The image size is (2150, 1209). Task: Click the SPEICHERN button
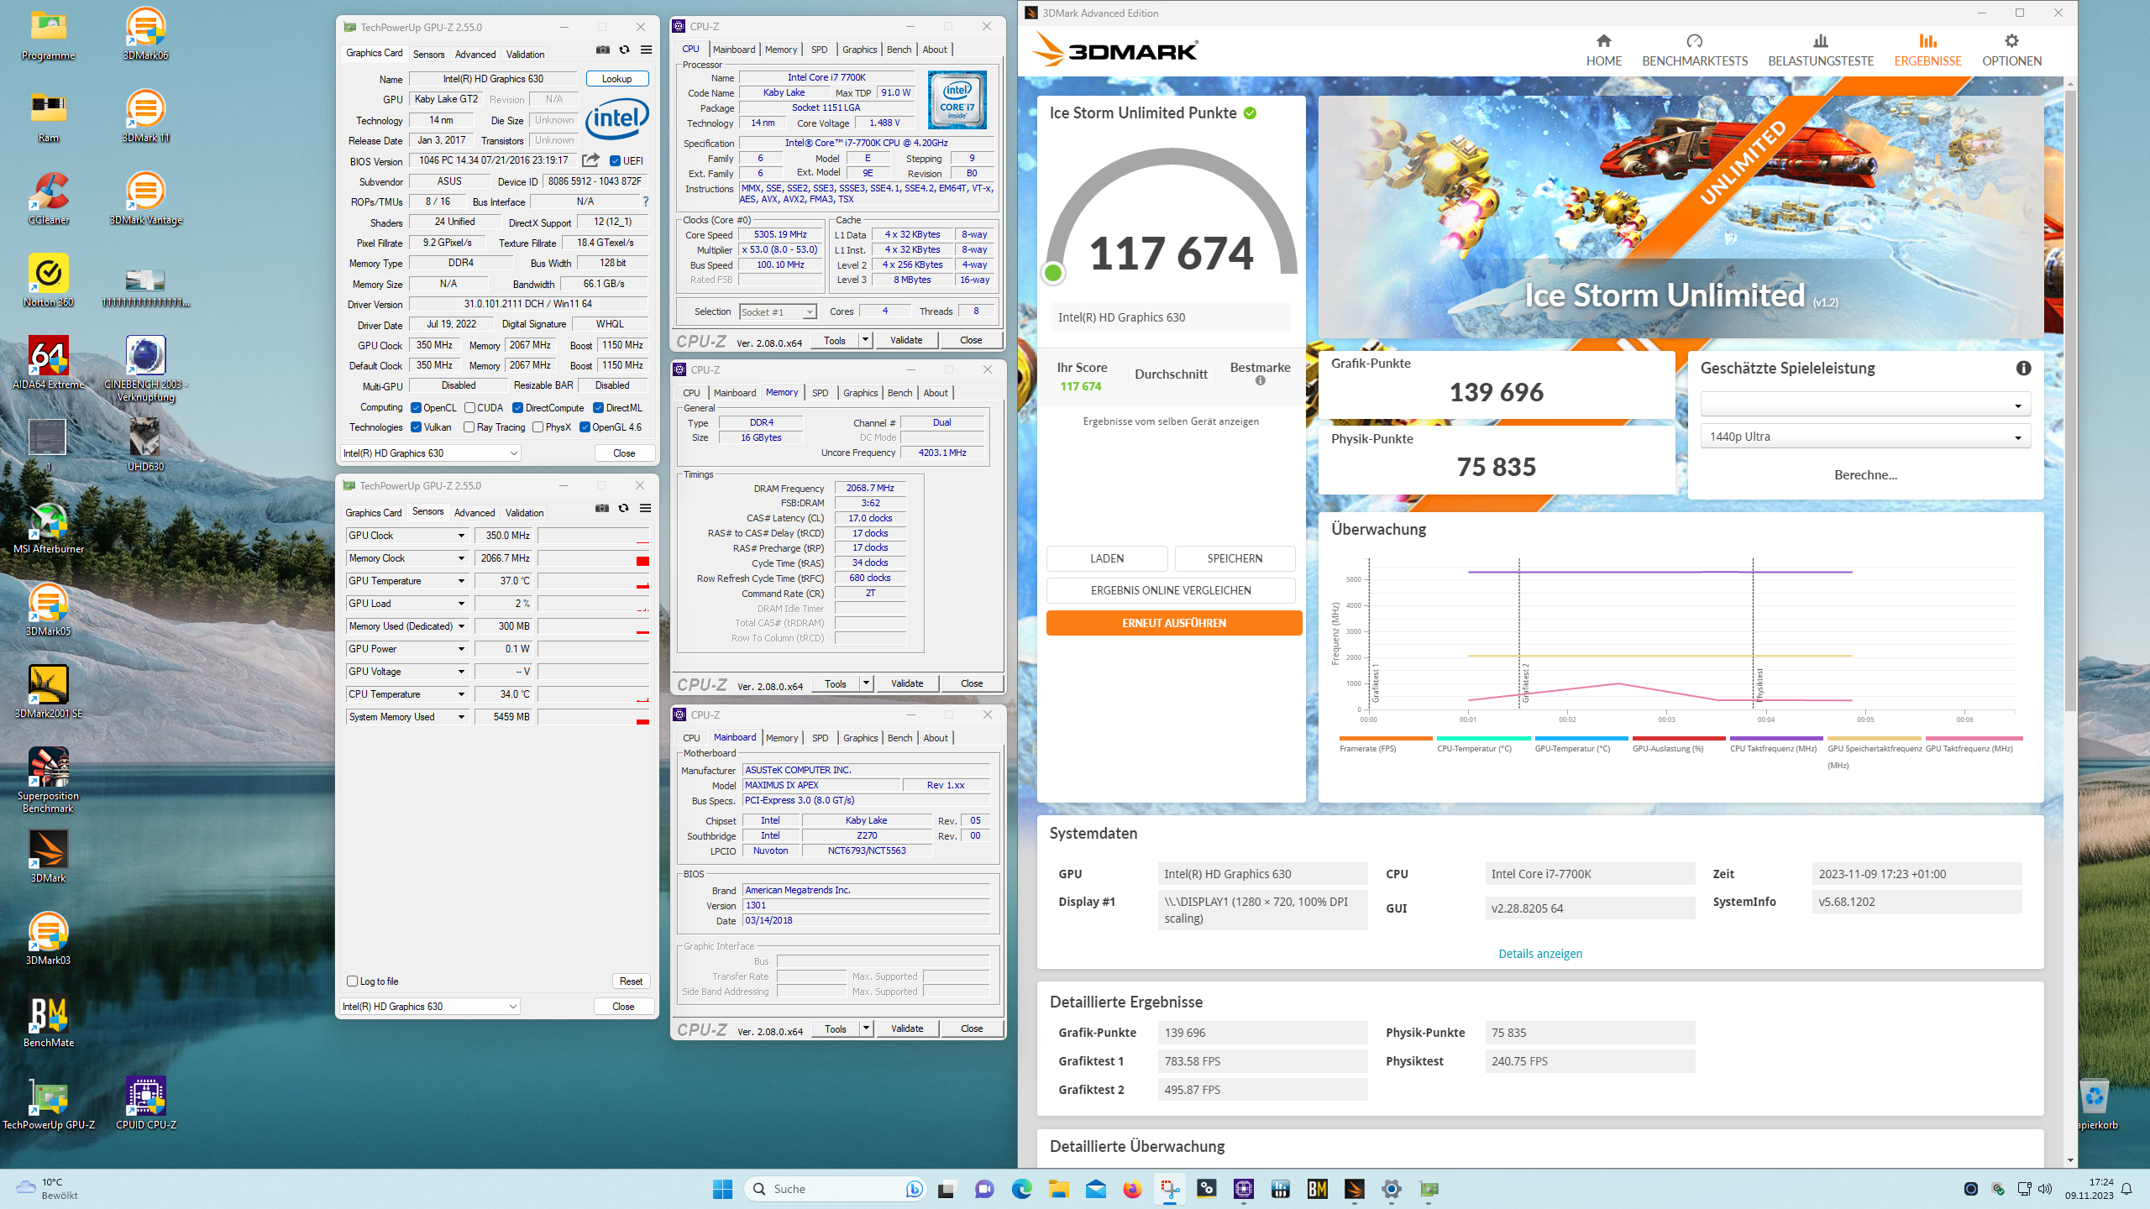(x=1235, y=558)
